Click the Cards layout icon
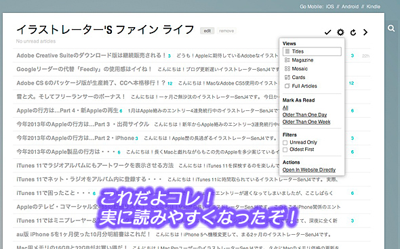Screen dimensions: 400x249 pos(287,77)
